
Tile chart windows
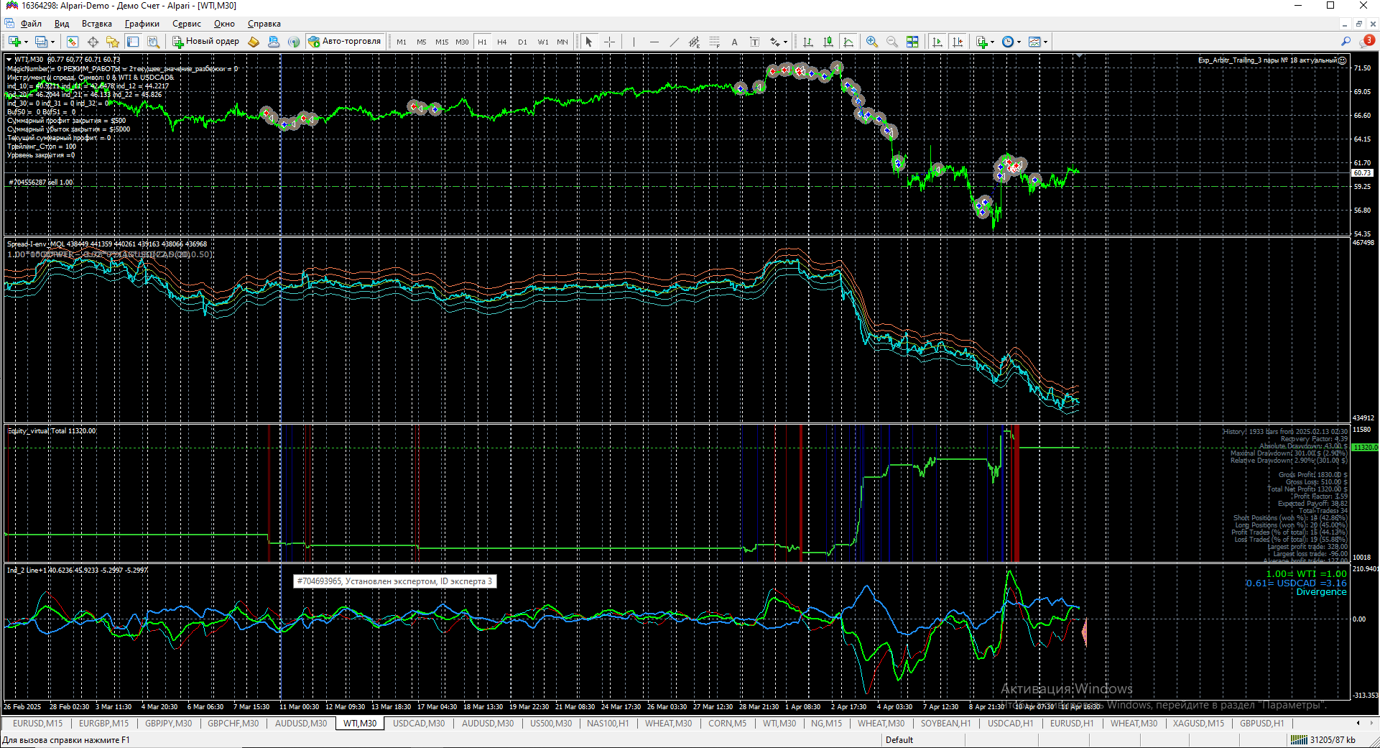(x=912, y=42)
